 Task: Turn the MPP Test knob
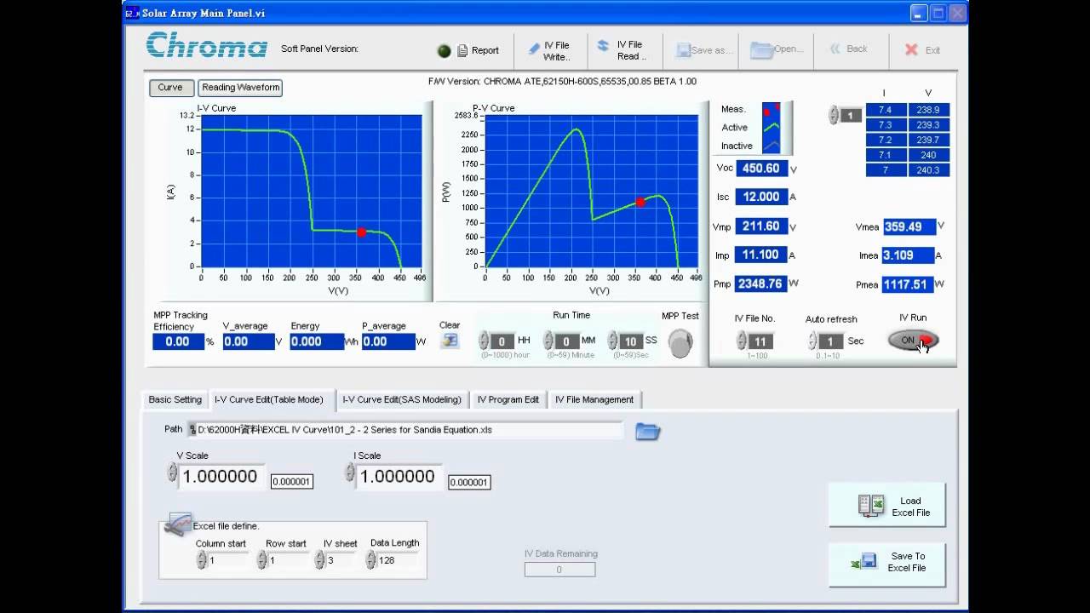680,343
